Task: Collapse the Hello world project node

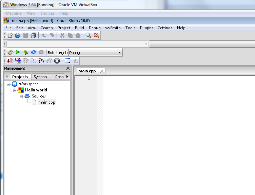Action: 15,90
